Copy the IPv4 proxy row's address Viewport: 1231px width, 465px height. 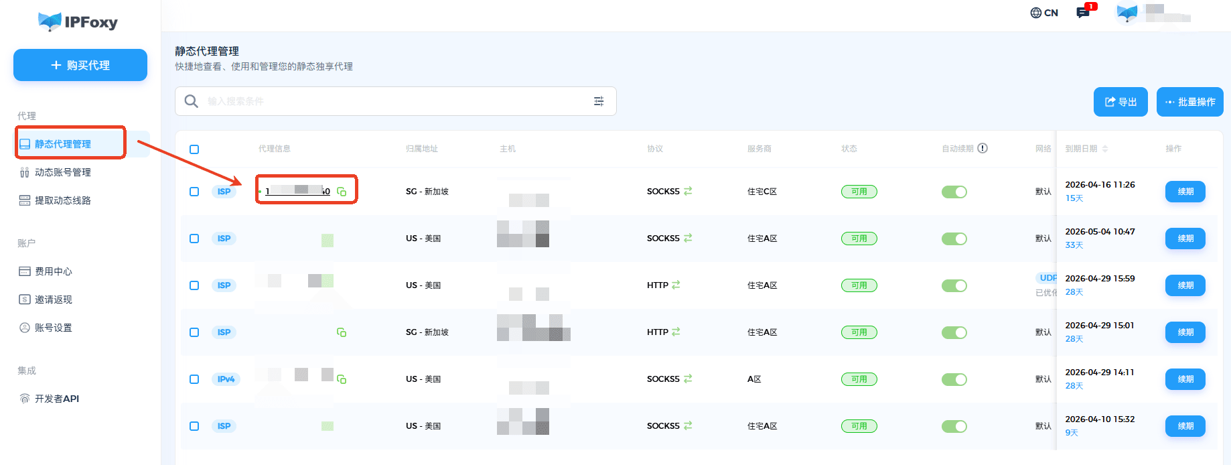pyautogui.click(x=342, y=379)
